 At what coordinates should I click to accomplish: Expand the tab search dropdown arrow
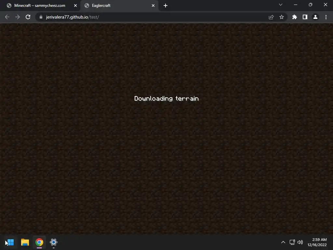tap(281, 5)
